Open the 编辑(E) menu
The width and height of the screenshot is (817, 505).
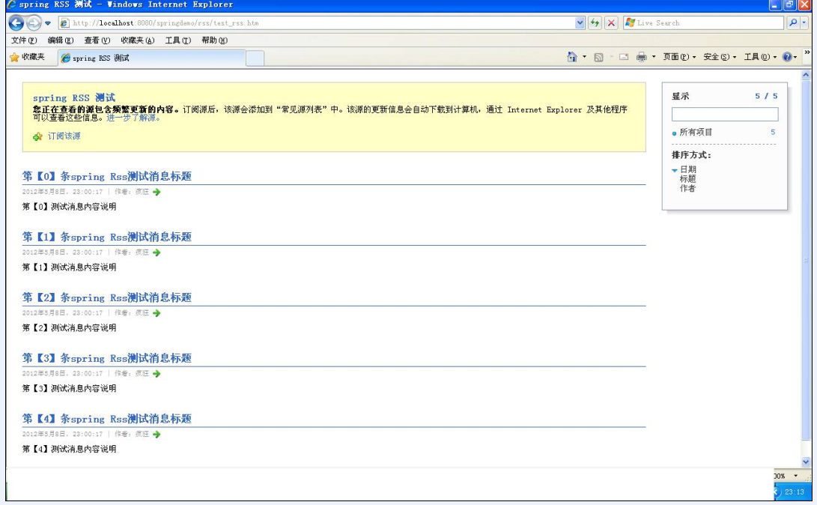[61, 40]
